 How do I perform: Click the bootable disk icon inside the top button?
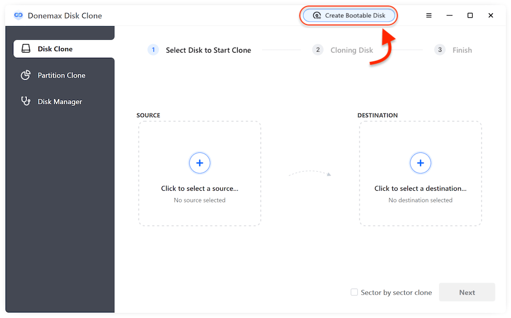(x=317, y=15)
